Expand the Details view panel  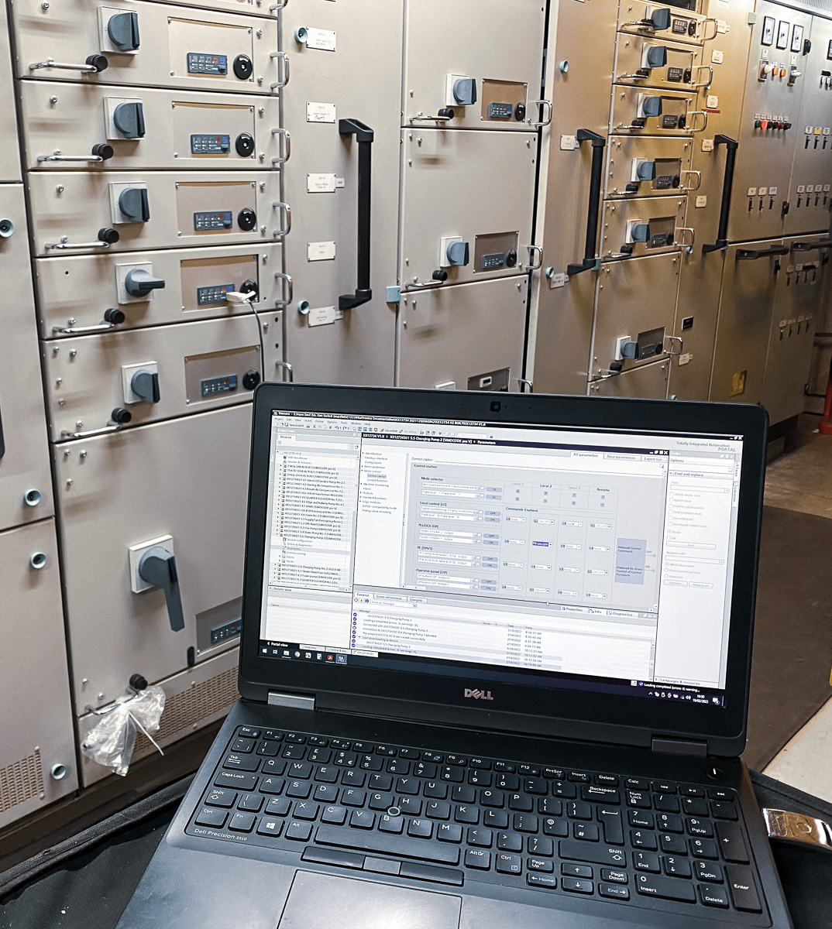[270, 588]
